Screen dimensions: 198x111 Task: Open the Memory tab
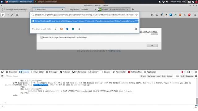93,72
